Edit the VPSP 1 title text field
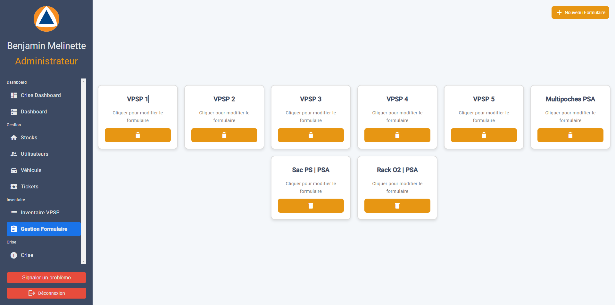Image resolution: width=615 pixels, height=305 pixels. click(x=137, y=99)
